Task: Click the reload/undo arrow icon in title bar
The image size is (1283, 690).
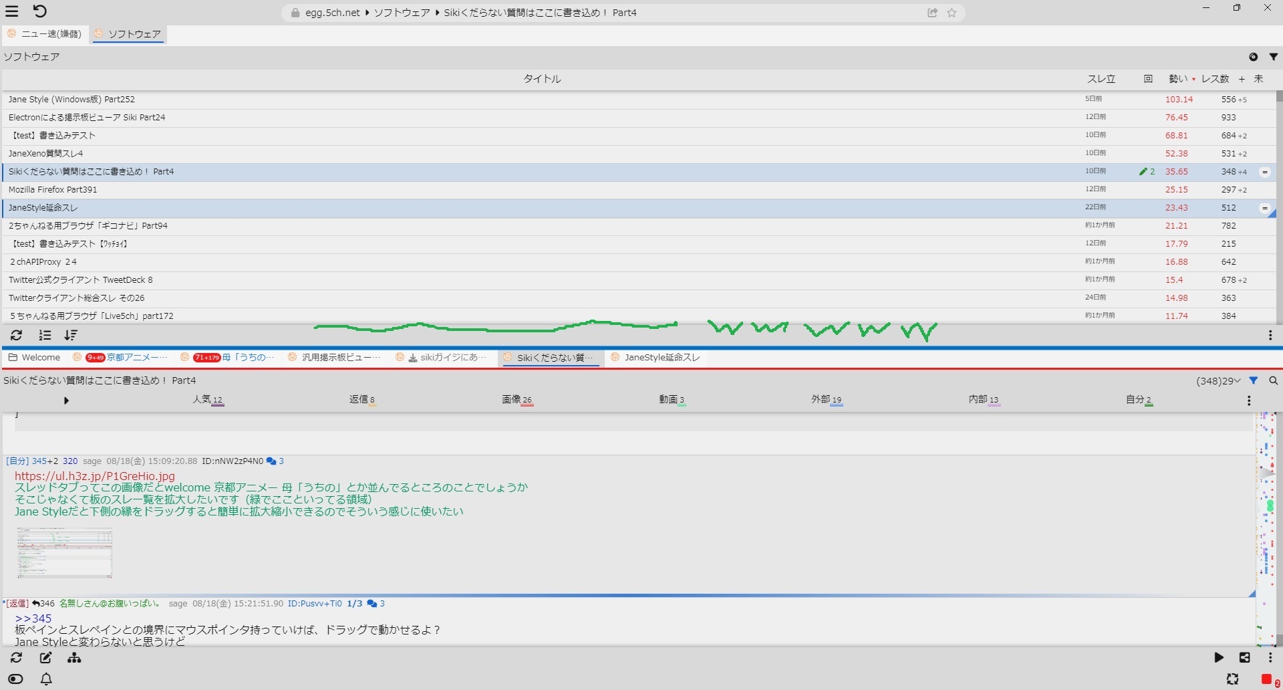Action: (x=39, y=11)
